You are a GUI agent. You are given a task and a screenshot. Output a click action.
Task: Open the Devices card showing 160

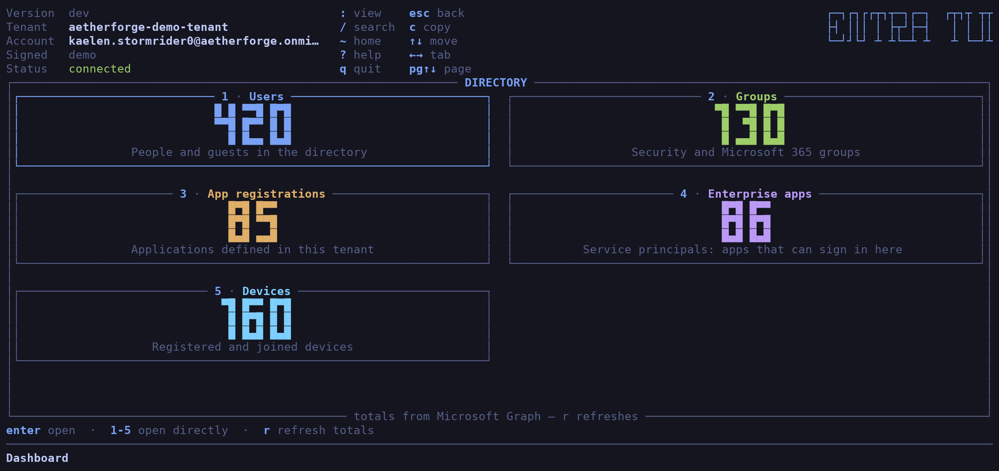[x=253, y=326]
